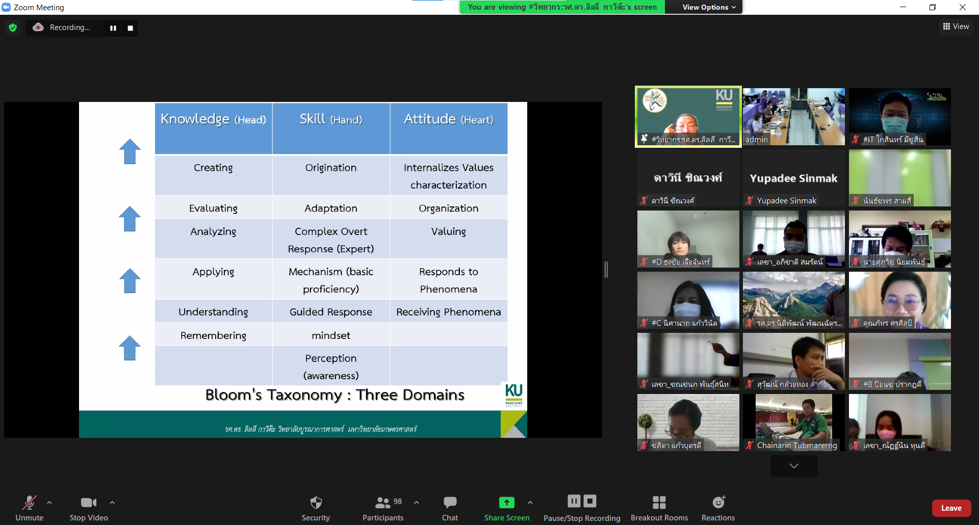The image size is (979, 525).
Task: Toggle Stop Video camera button
Action: (x=88, y=503)
